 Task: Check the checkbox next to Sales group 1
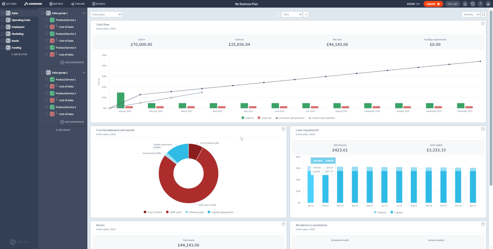(x=43, y=13)
